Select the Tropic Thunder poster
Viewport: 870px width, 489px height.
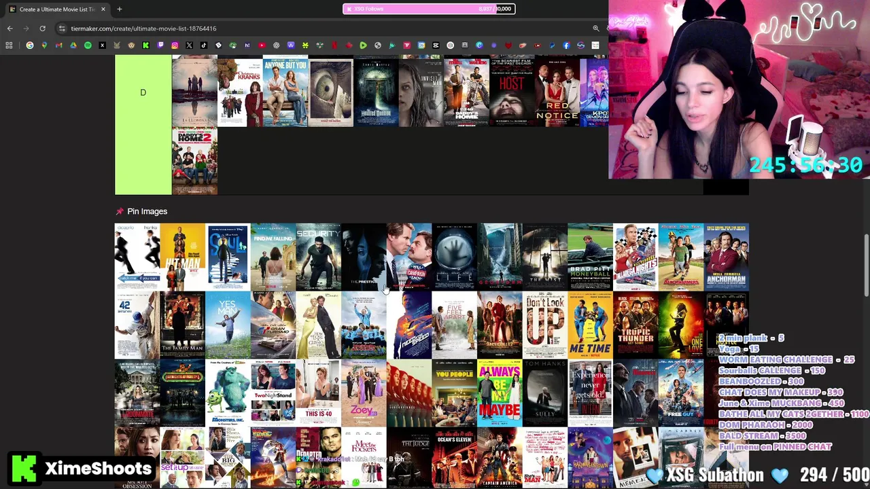[636, 325]
